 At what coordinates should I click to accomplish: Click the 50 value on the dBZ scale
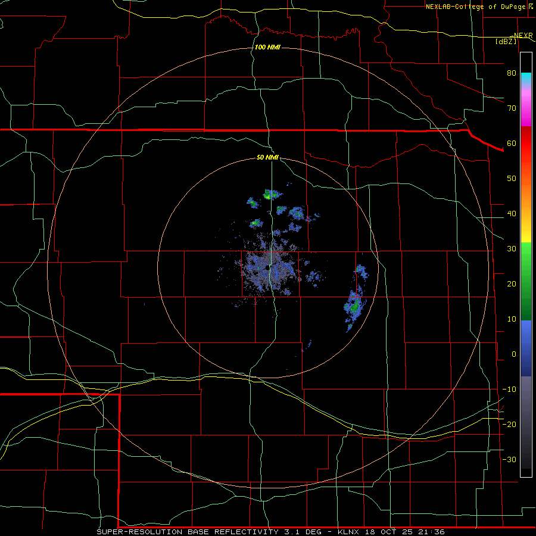(x=512, y=179)
